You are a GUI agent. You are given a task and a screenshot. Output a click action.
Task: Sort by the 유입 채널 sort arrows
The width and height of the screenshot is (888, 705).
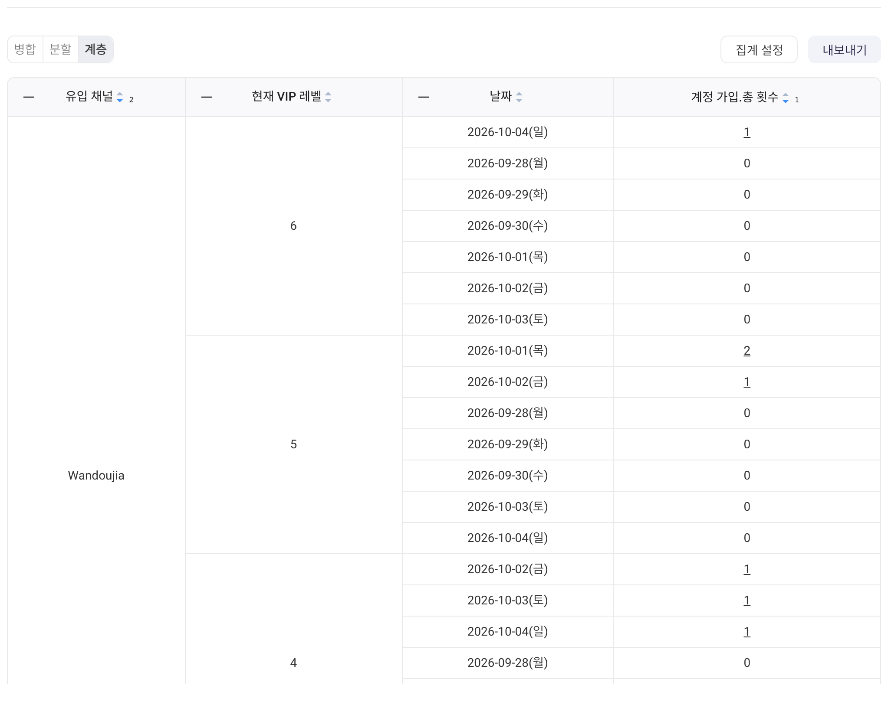tap(120, 97)
